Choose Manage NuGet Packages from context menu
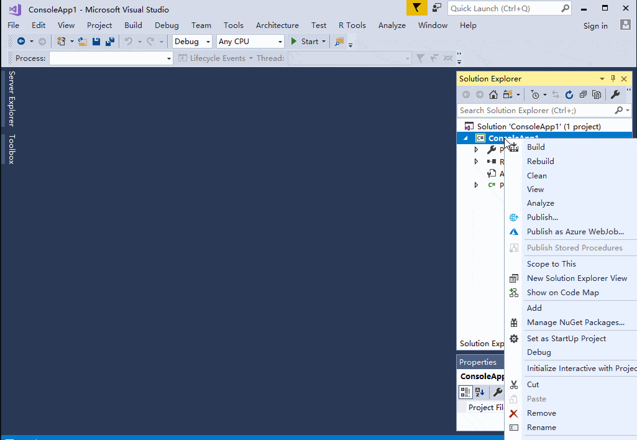This screenshot has height=440, width=637. [x=571, y=323]
